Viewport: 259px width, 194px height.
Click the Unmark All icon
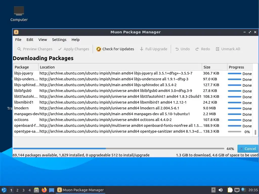pos(218,49)
